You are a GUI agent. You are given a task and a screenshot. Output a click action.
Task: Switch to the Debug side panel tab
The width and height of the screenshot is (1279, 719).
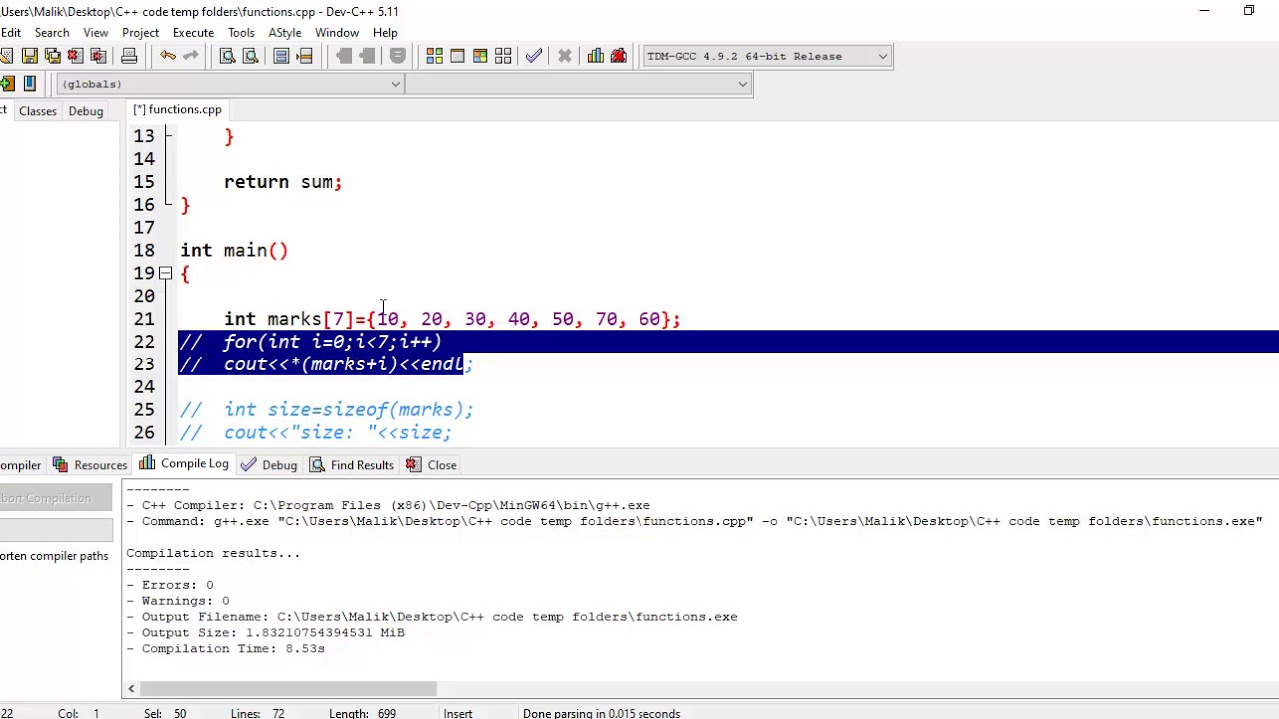tap(86, 111)
